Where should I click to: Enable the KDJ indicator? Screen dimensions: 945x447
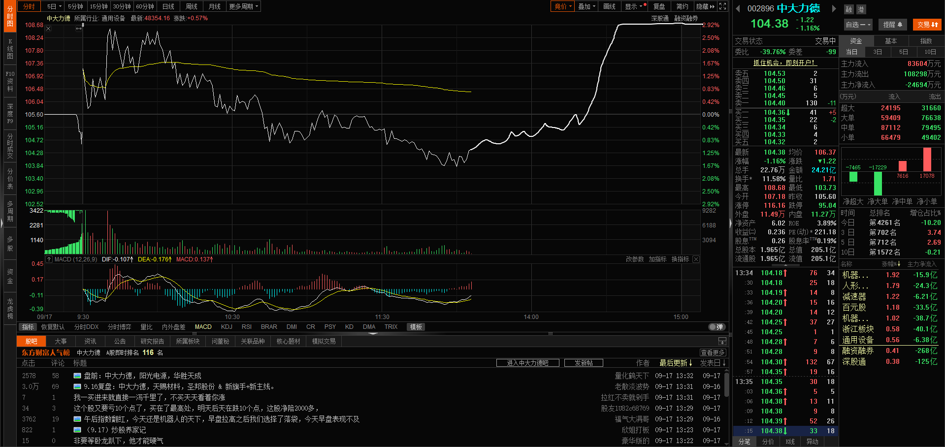pyautogui.click(x=227, y=327)
